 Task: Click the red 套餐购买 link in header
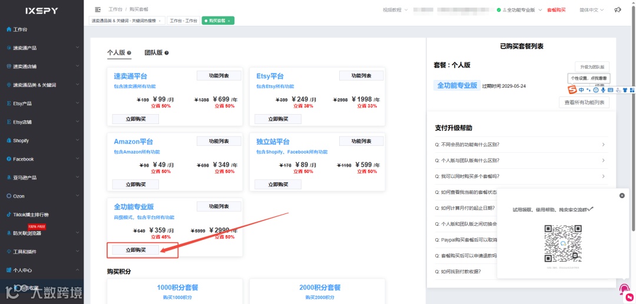(556, 10)
